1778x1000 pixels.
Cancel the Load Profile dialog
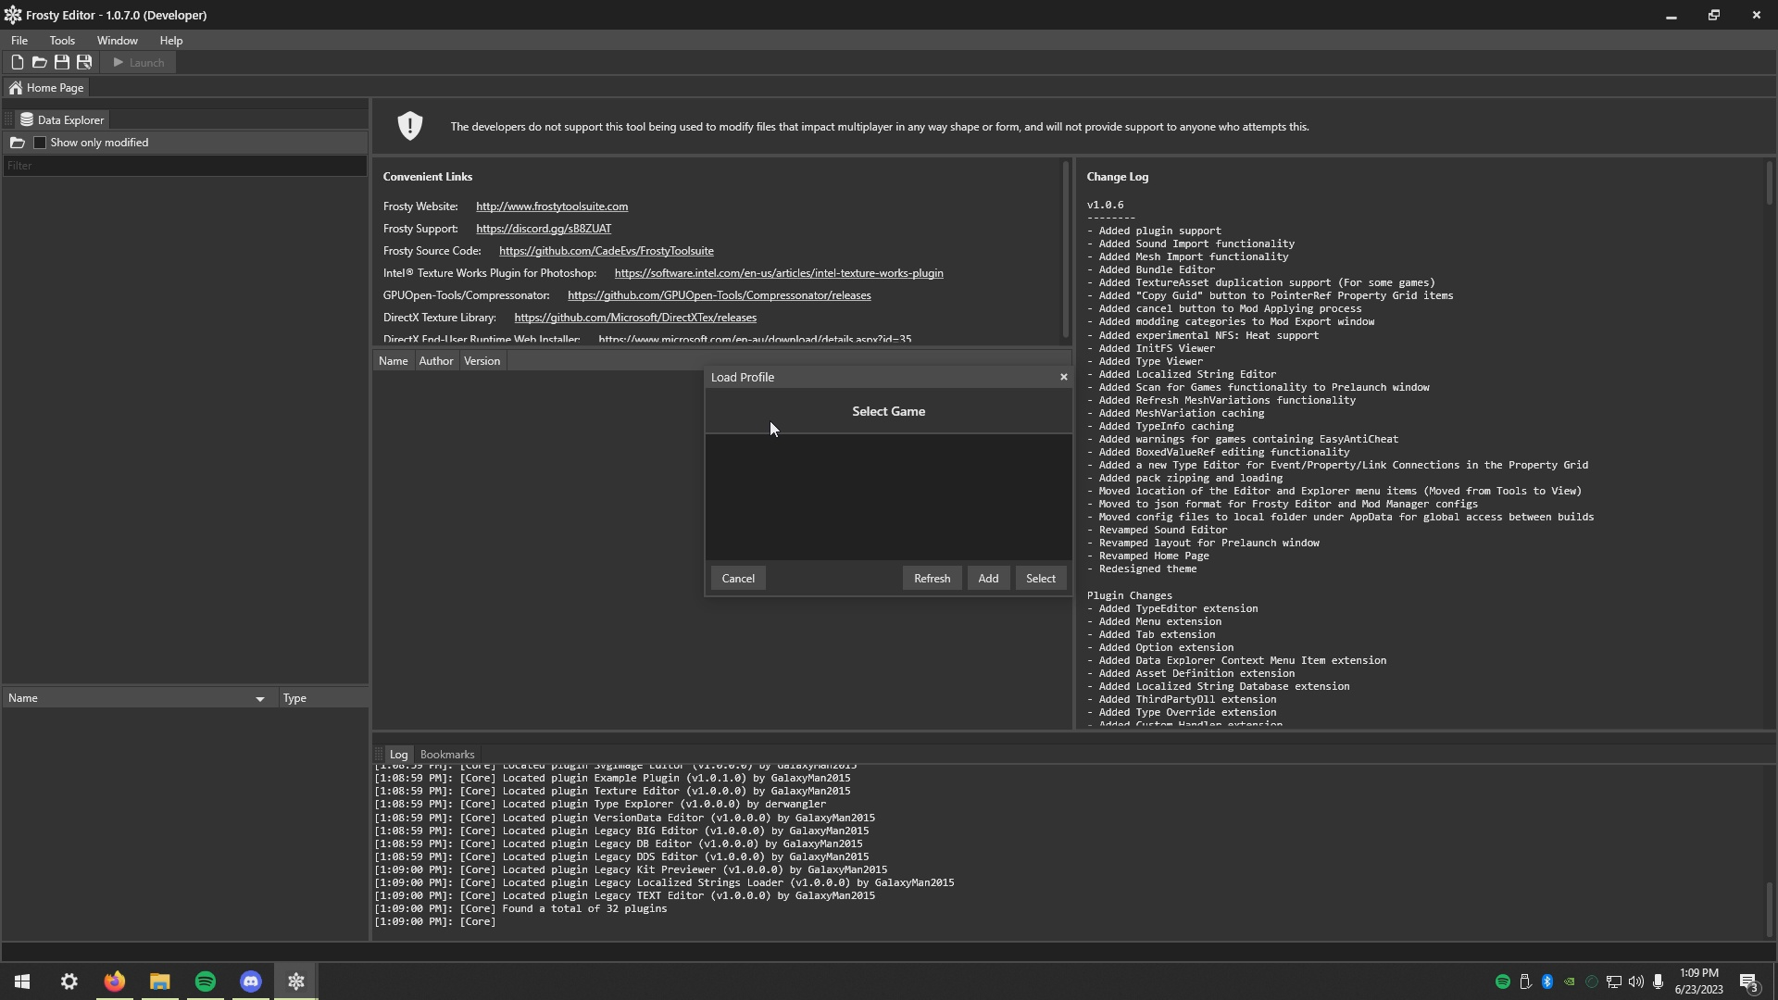click(738, 579)
